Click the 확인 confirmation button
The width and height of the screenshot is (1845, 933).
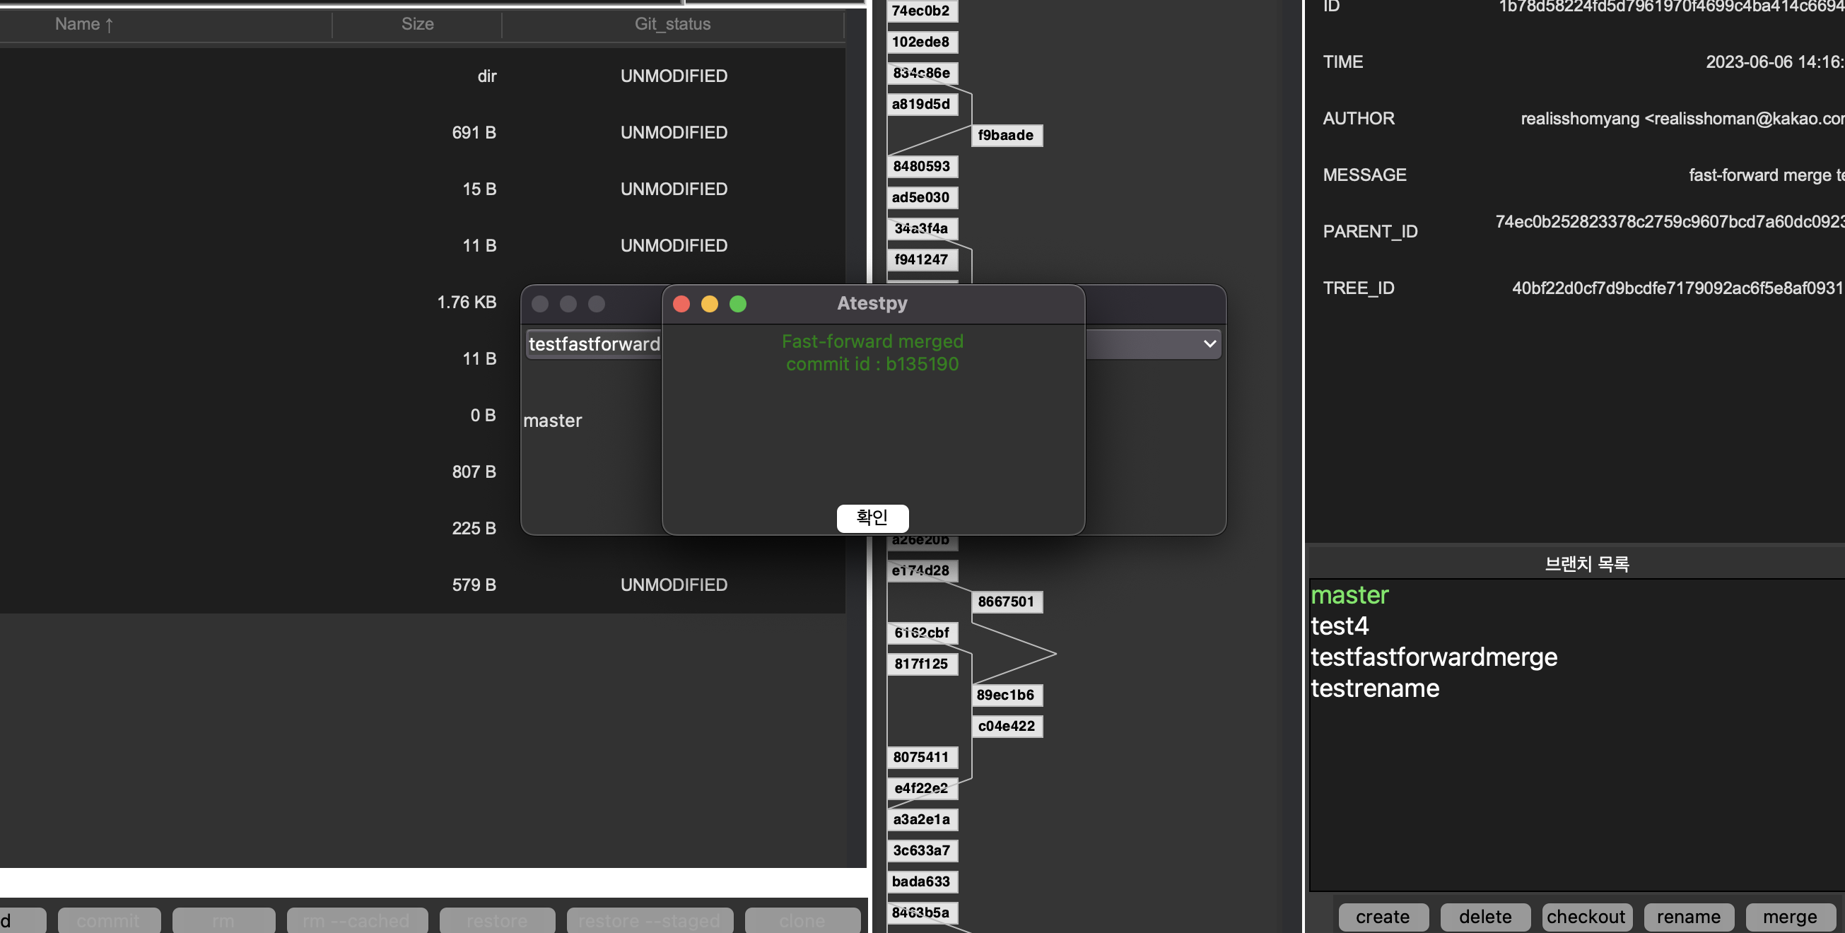872,517
